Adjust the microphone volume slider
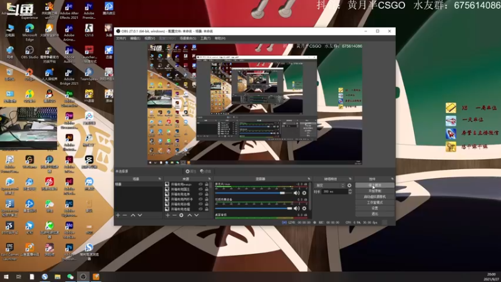This screenshot has height=282, width=501. [x=254, y=193]
